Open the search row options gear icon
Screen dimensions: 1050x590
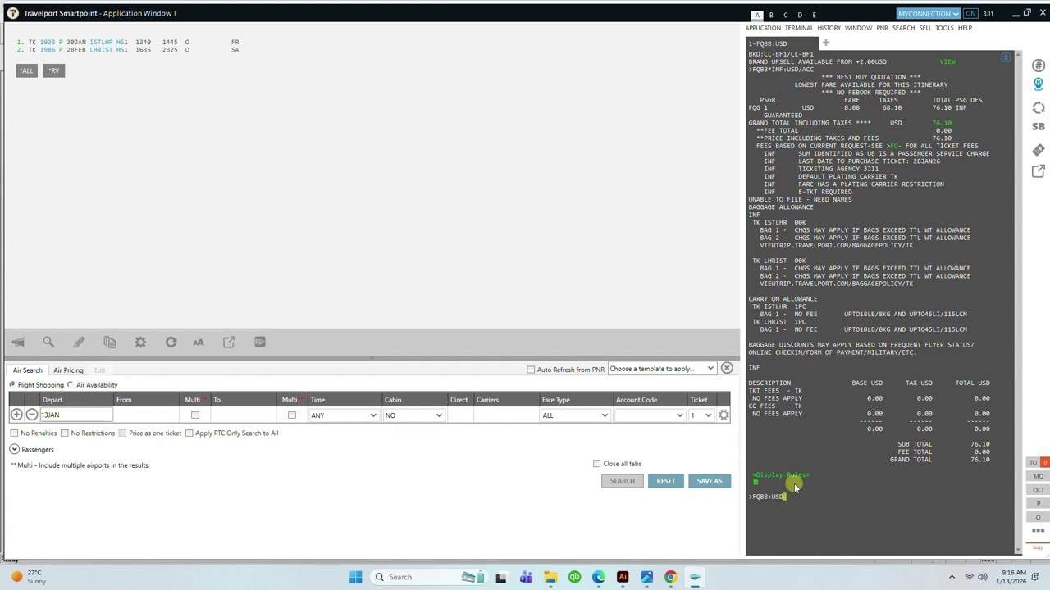724,415
